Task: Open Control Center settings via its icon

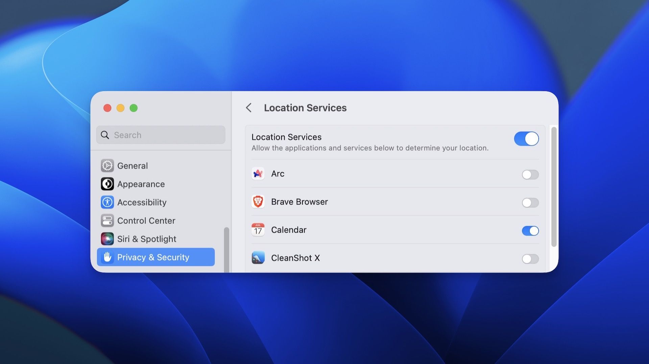Action: click(107, 221)
